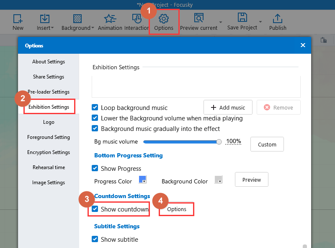Expand the Preview current dropdown arrow
The height and width of the screenshot is (248, 335).
pyautogui.click(x=221, y=22)
